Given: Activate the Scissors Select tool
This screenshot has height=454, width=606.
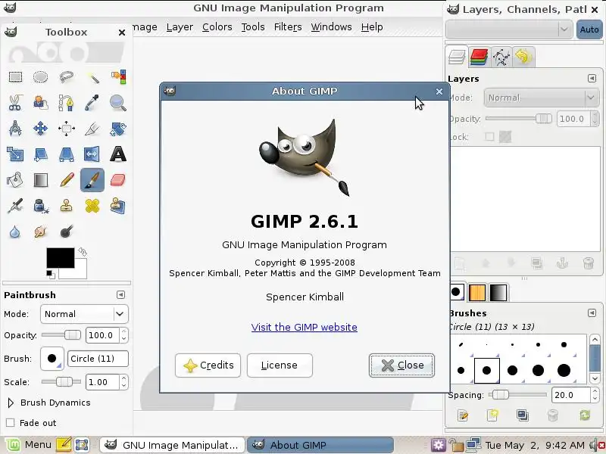Looking at the screenshot, I should 15,103.
